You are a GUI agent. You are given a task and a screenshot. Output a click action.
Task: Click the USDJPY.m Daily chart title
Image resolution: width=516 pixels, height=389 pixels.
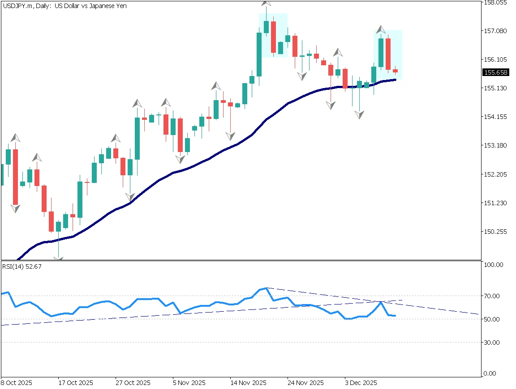click(x=65, y=6)
